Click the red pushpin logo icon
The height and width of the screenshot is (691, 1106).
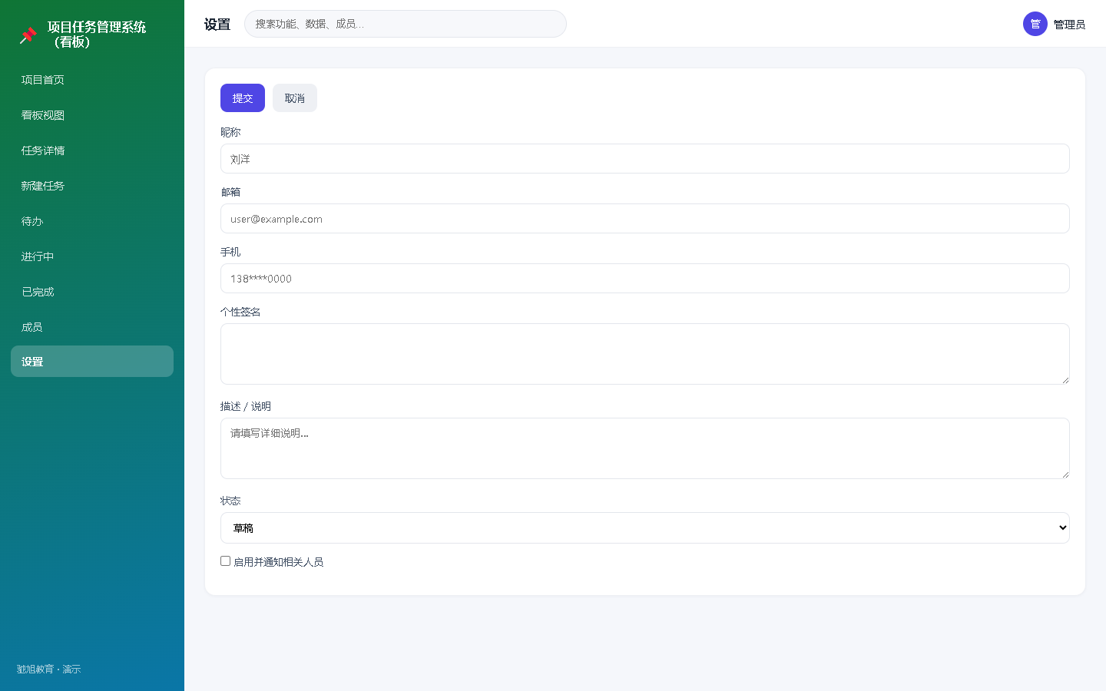click(28, 35)
